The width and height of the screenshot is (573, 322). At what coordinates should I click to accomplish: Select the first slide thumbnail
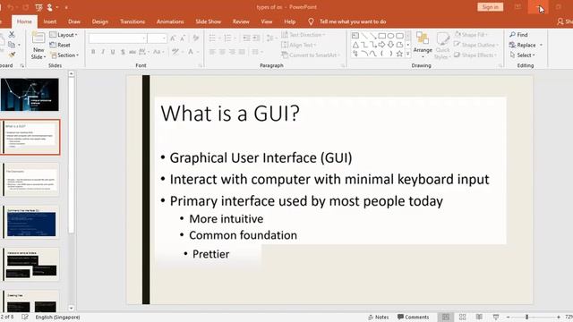tap(30, 95)
